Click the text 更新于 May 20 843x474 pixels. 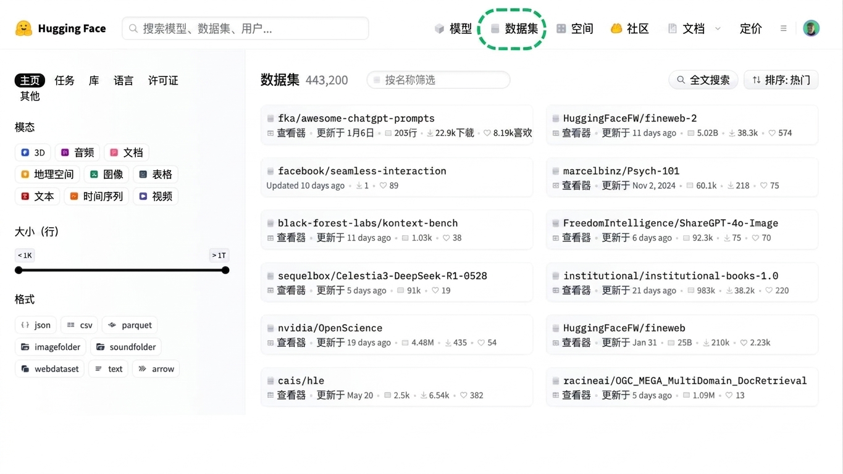(345, 396)
